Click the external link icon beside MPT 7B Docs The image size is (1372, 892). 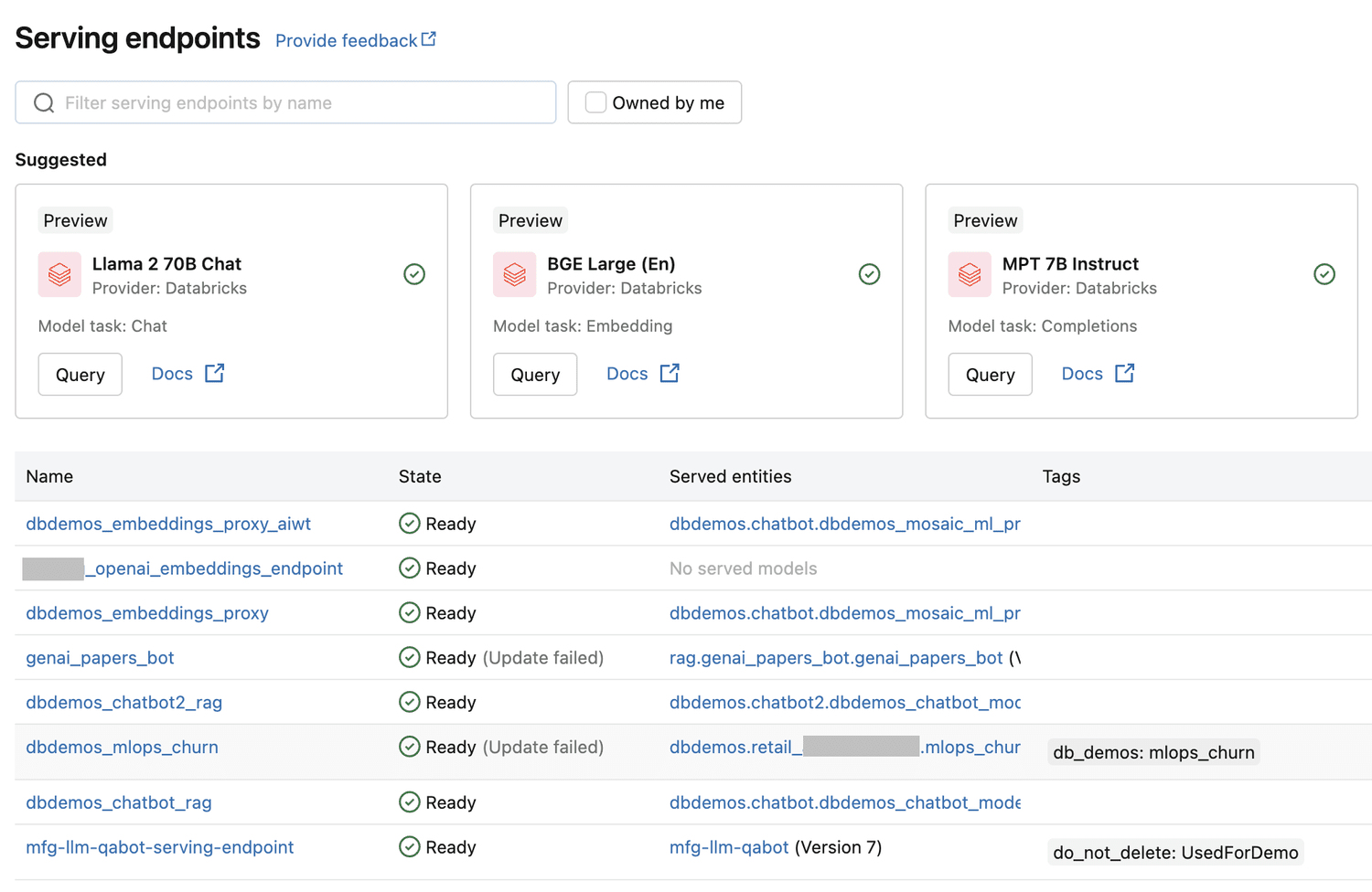1124,373
